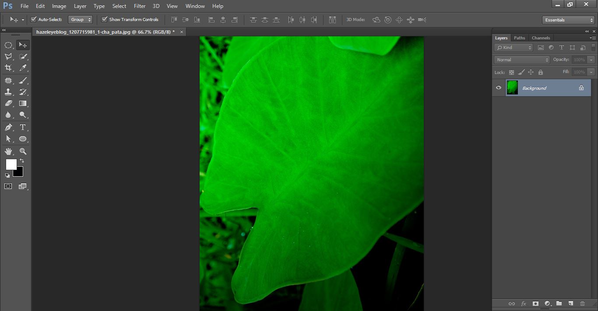The image size is (598, 311).
Task: Open the Filter menu
Action: [x=139, y=6]
